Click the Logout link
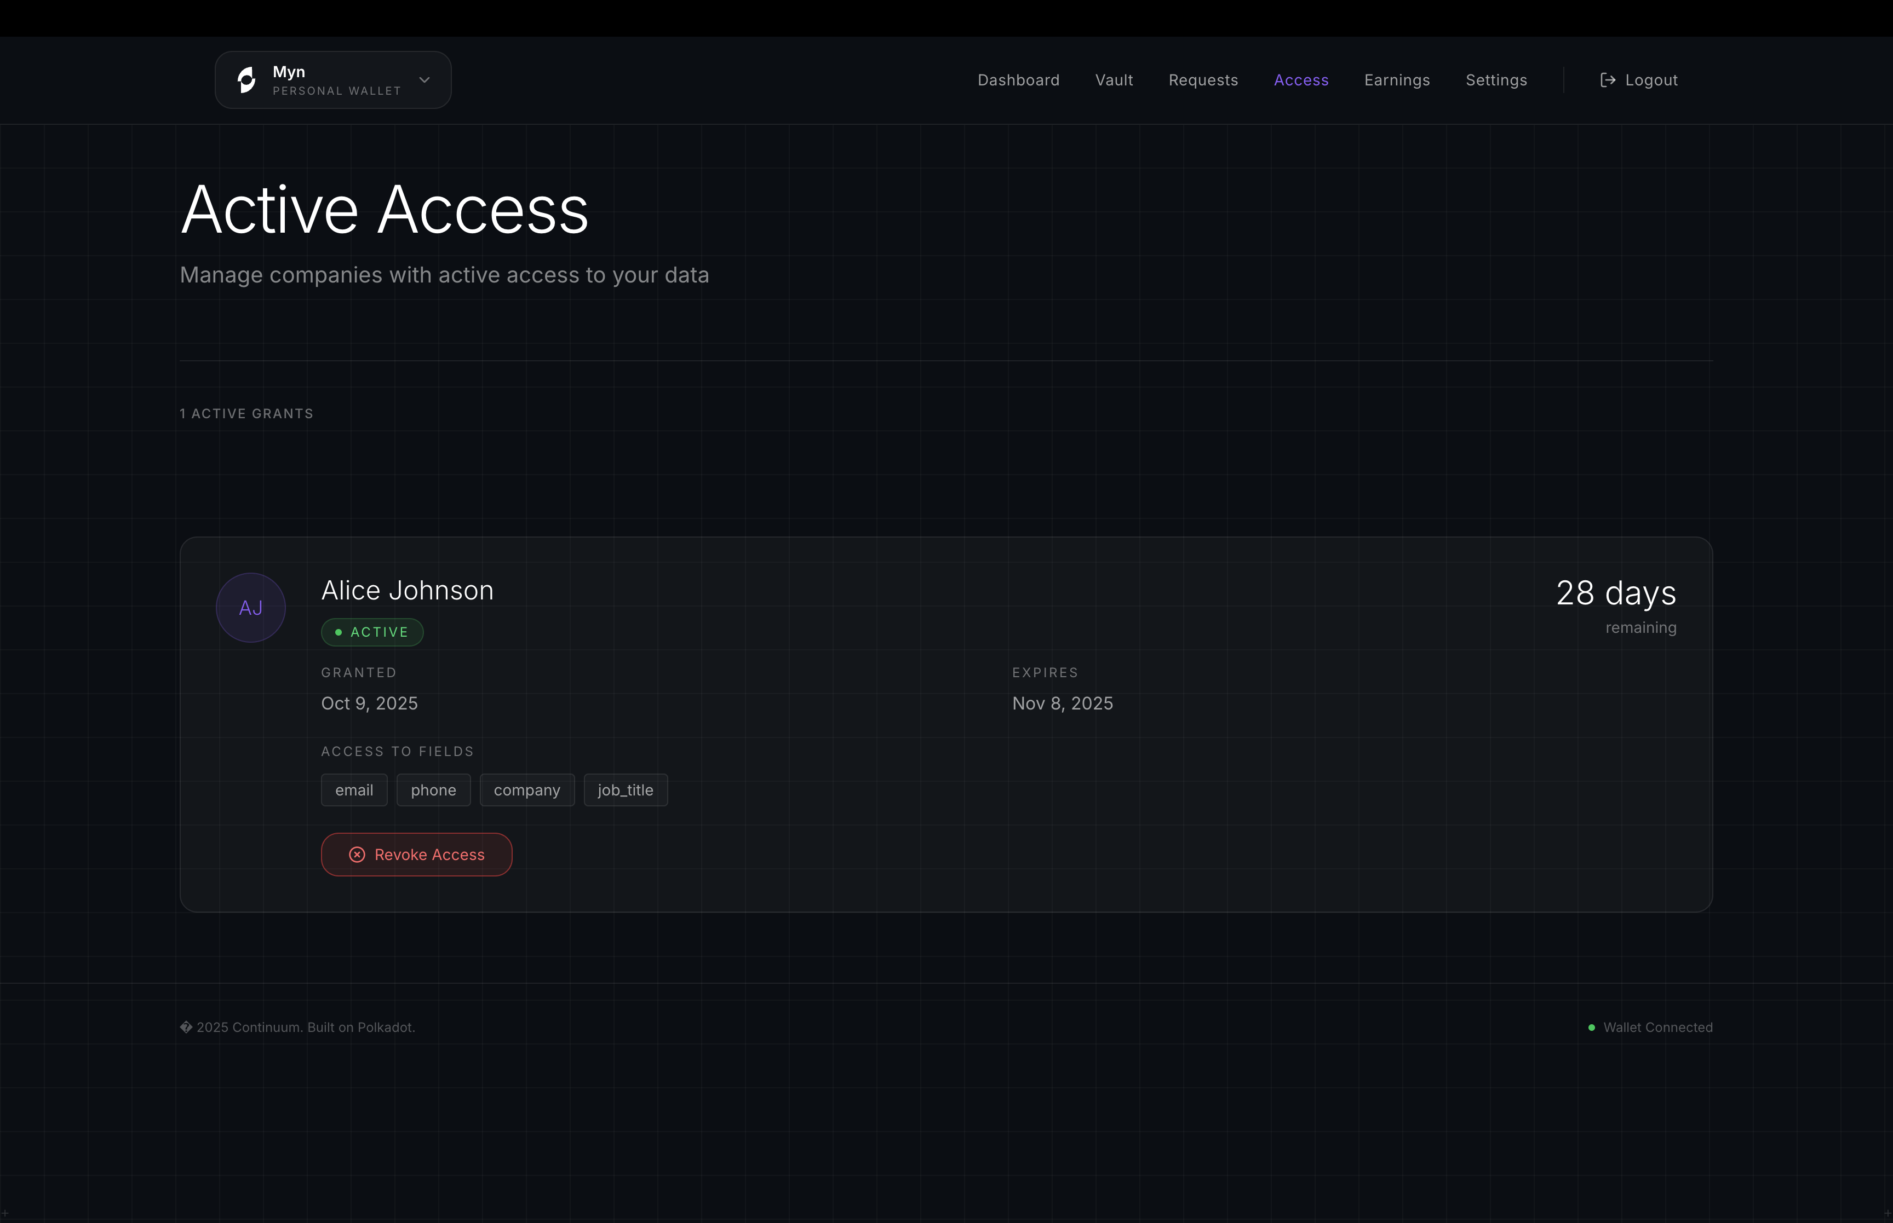The width and height of the screenshot is (1893, 1223). click(1651, 80)
